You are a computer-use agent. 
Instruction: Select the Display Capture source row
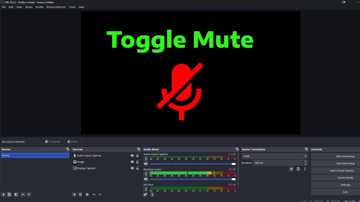(106, 168)
